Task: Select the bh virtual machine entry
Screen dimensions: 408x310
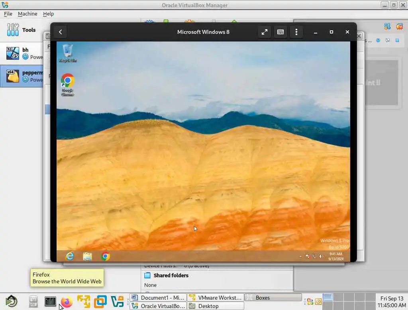Action: click(x=22, y=53)
